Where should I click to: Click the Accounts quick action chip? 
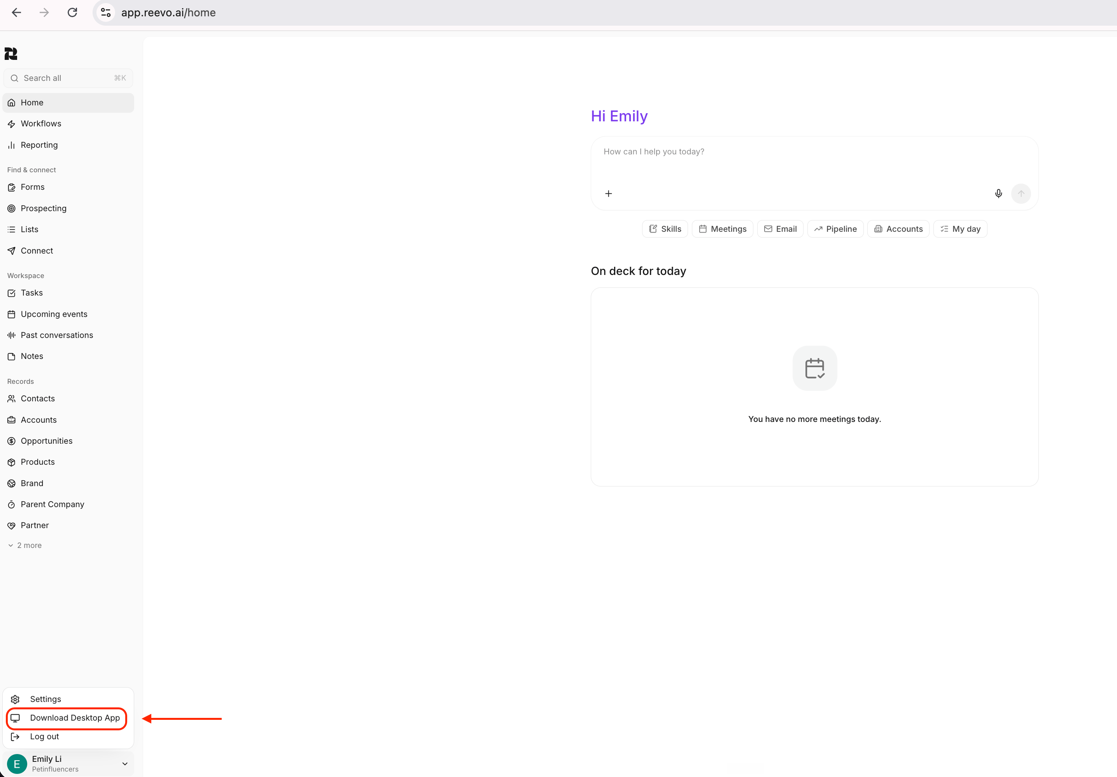(x=898, y=229)
